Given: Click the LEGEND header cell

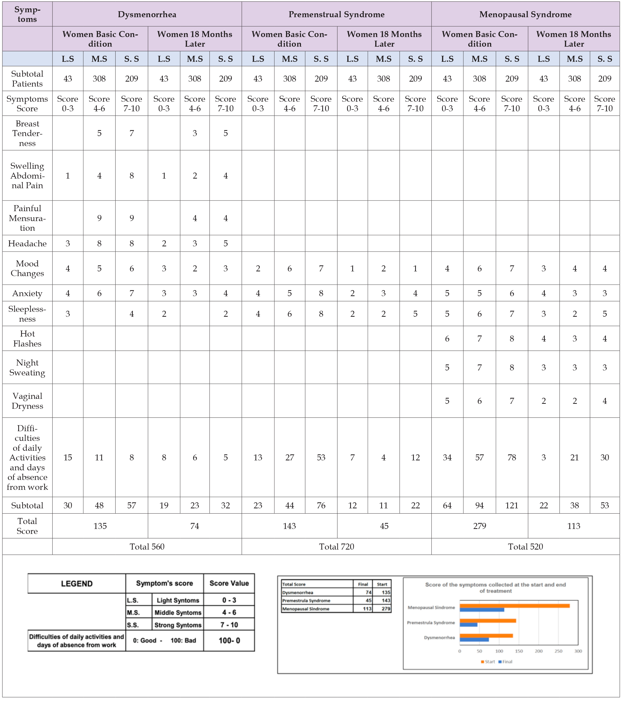Looking at the screenshot, I should click(x=76, y=584).
